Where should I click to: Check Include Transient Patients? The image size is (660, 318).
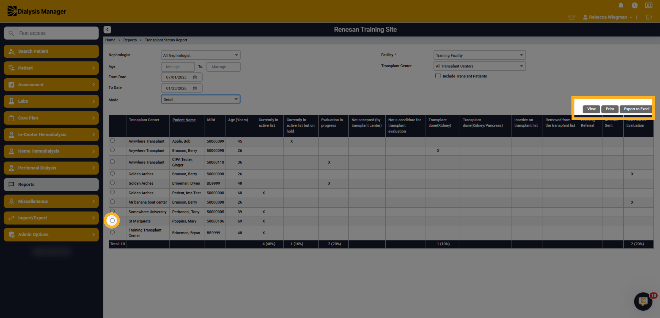pos(438,76)
